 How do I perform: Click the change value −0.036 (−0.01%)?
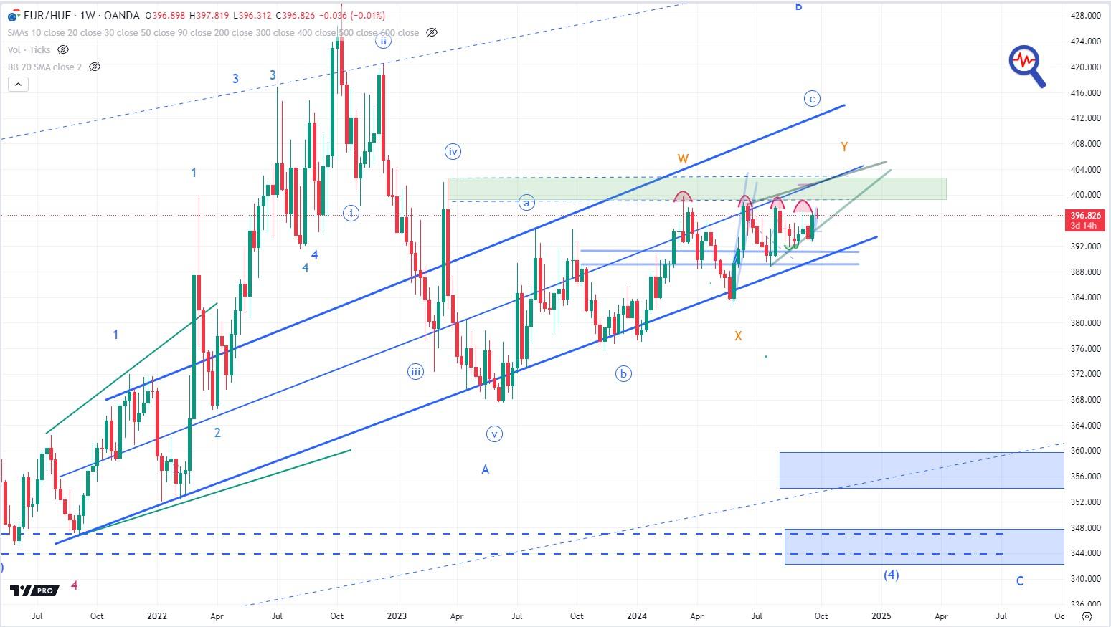coord(351,15)
